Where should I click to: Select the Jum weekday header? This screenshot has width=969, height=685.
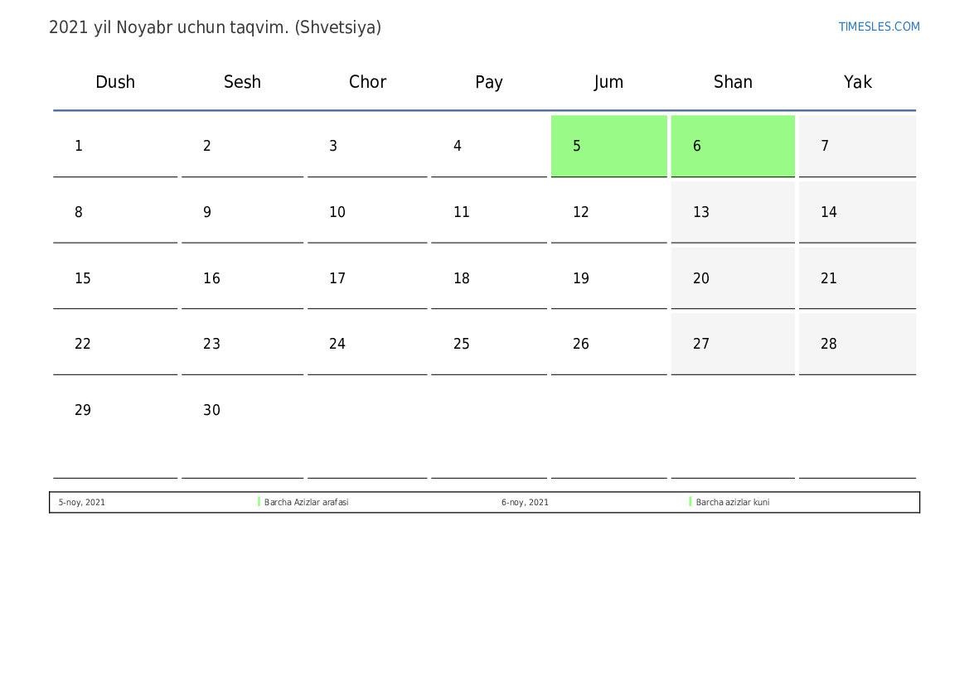coord(608,82)
